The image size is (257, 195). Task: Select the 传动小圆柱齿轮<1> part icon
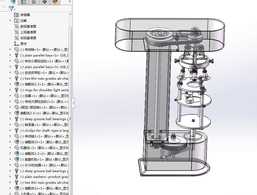(17, 61)
